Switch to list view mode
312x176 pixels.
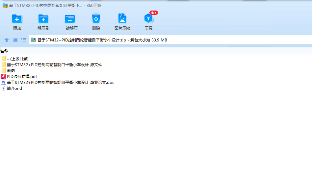pyautogui.click(x=24, y=40)
